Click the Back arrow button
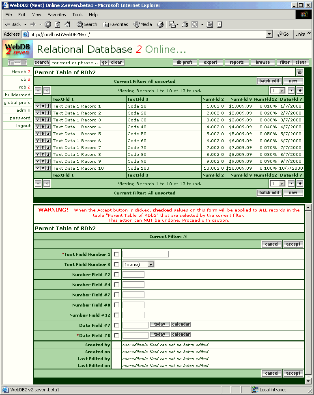Viewport: 314px width, 395px height. click(x=13, y=24)
